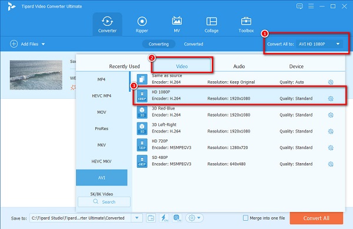Click the HD 720P format icon
The image size is (353, 229).
coord(142,145)
